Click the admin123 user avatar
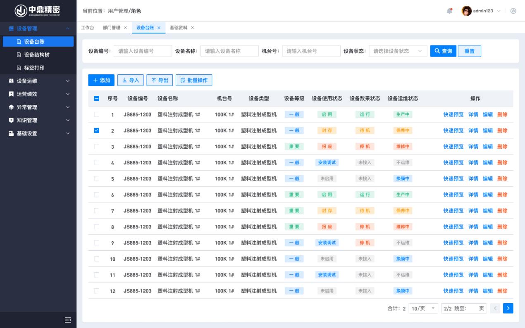The image size is (525, 328). [x=467, y=11]
